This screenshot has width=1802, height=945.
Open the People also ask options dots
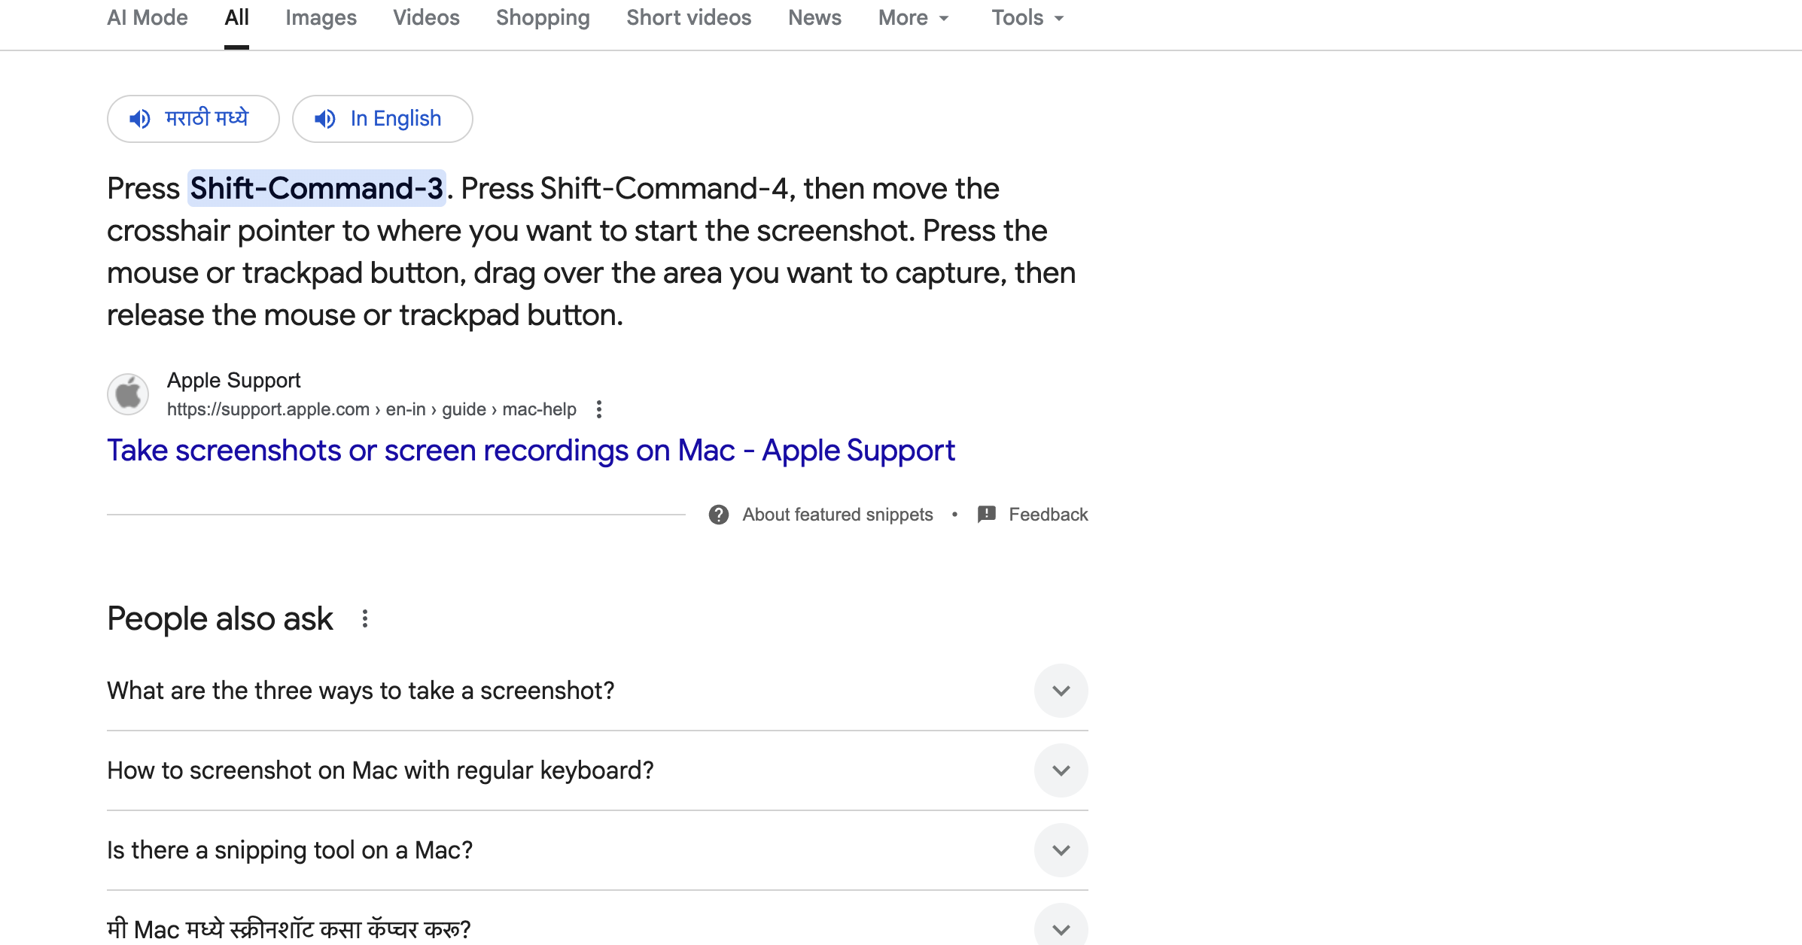pos(365,619)
